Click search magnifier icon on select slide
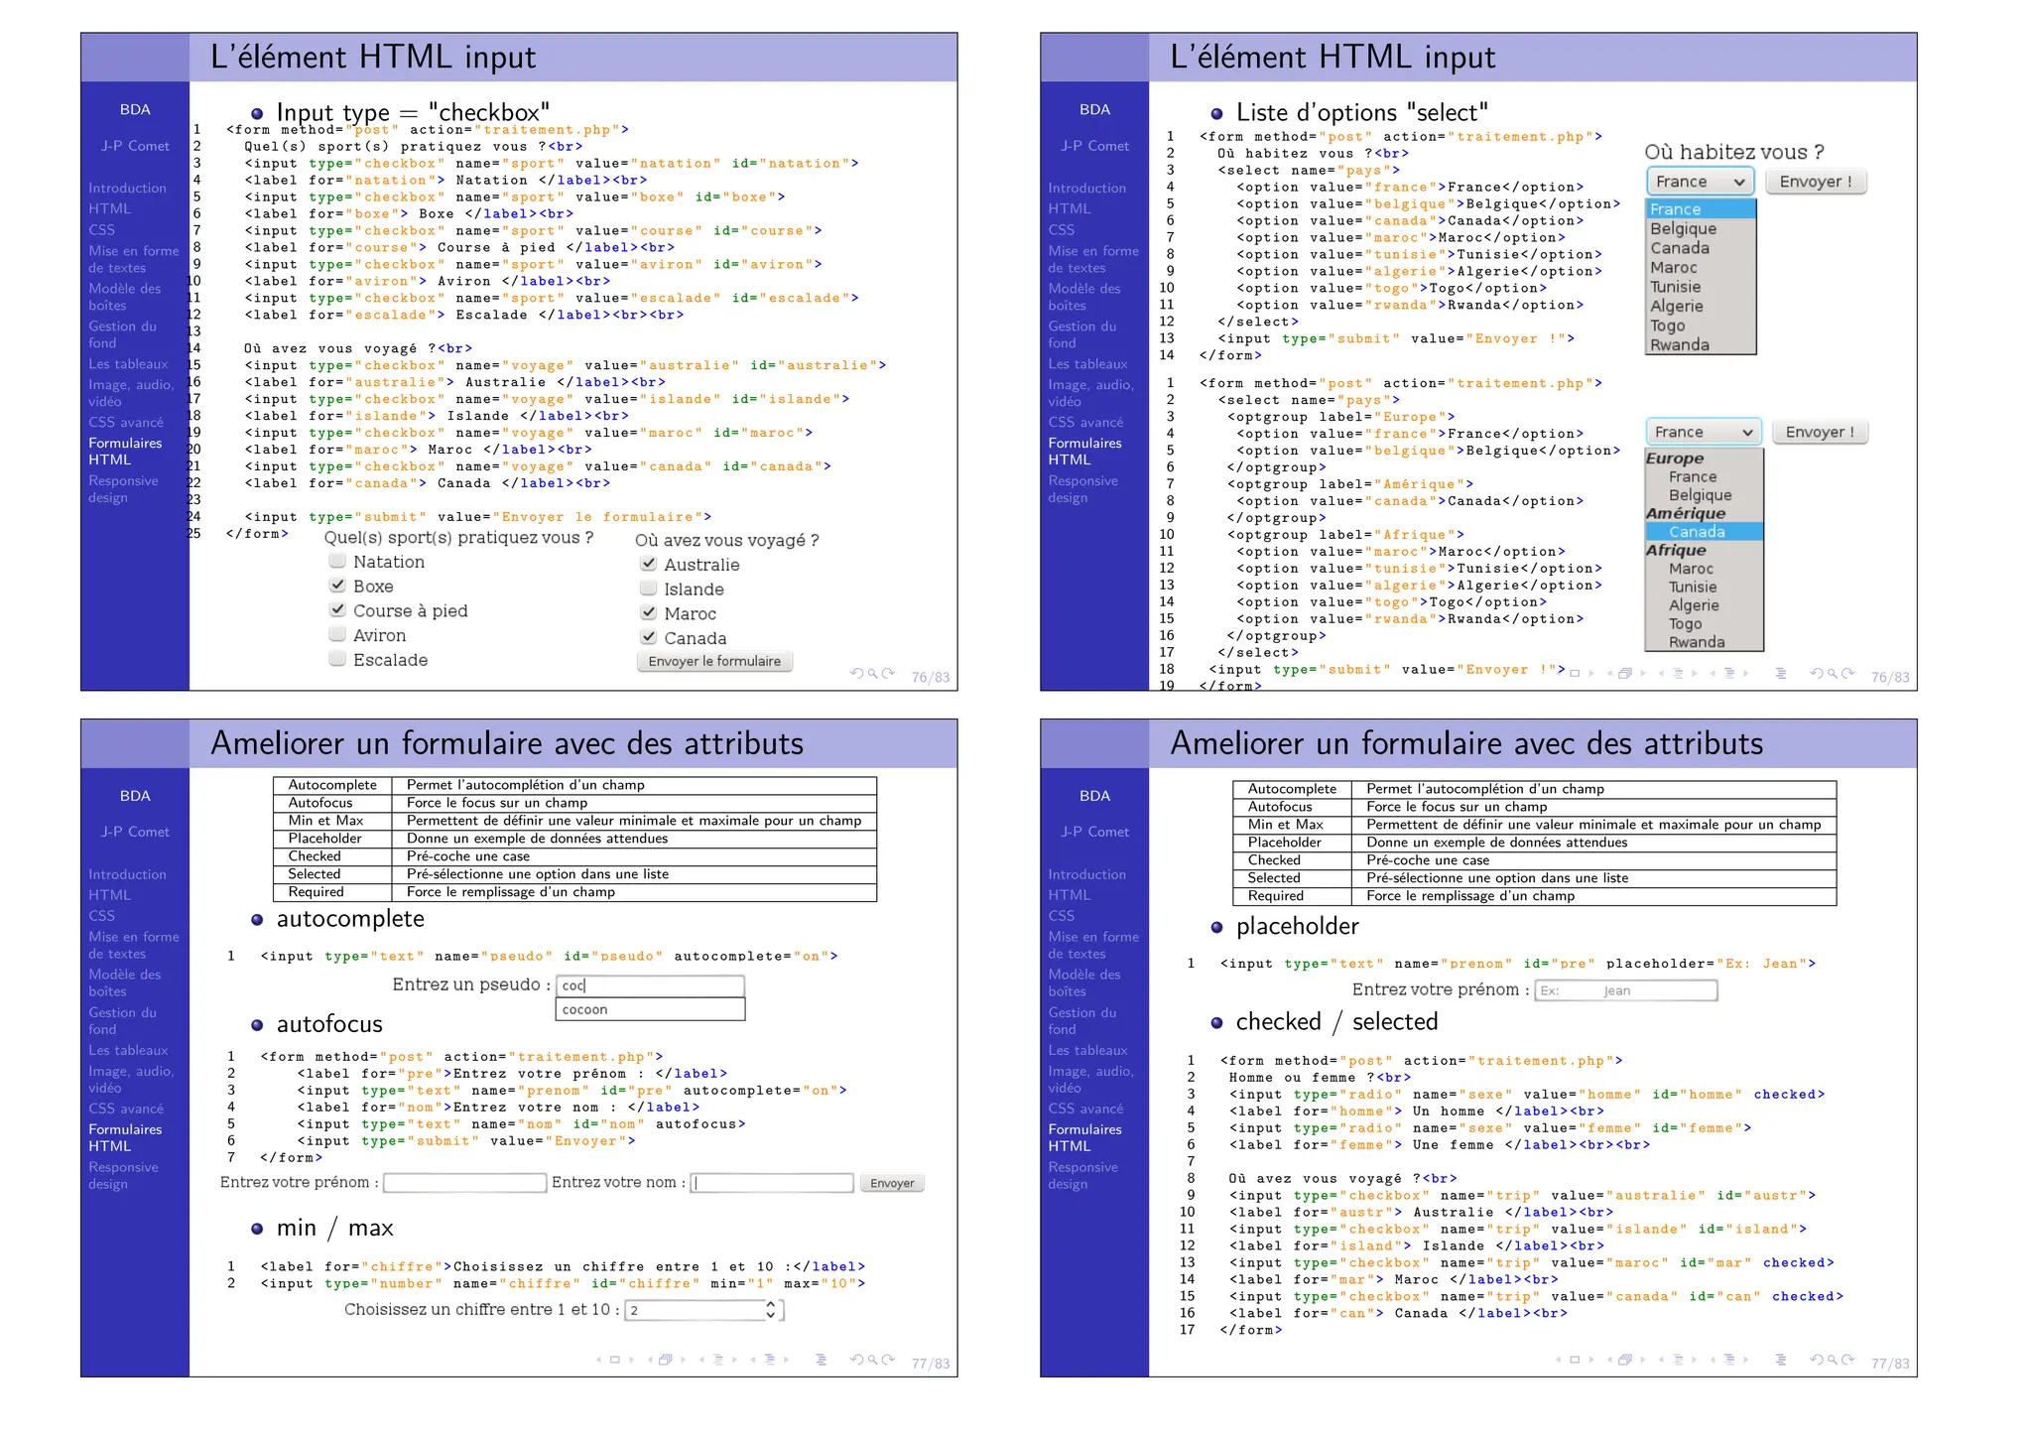The width and height of the screenshot is (2032, 1437). [x=1833, y=673]
